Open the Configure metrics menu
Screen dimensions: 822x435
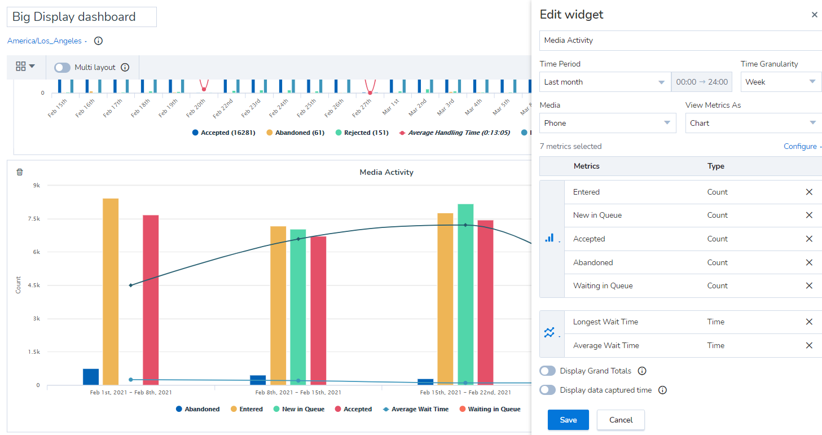pyautogui.click(x=802, y=146)
